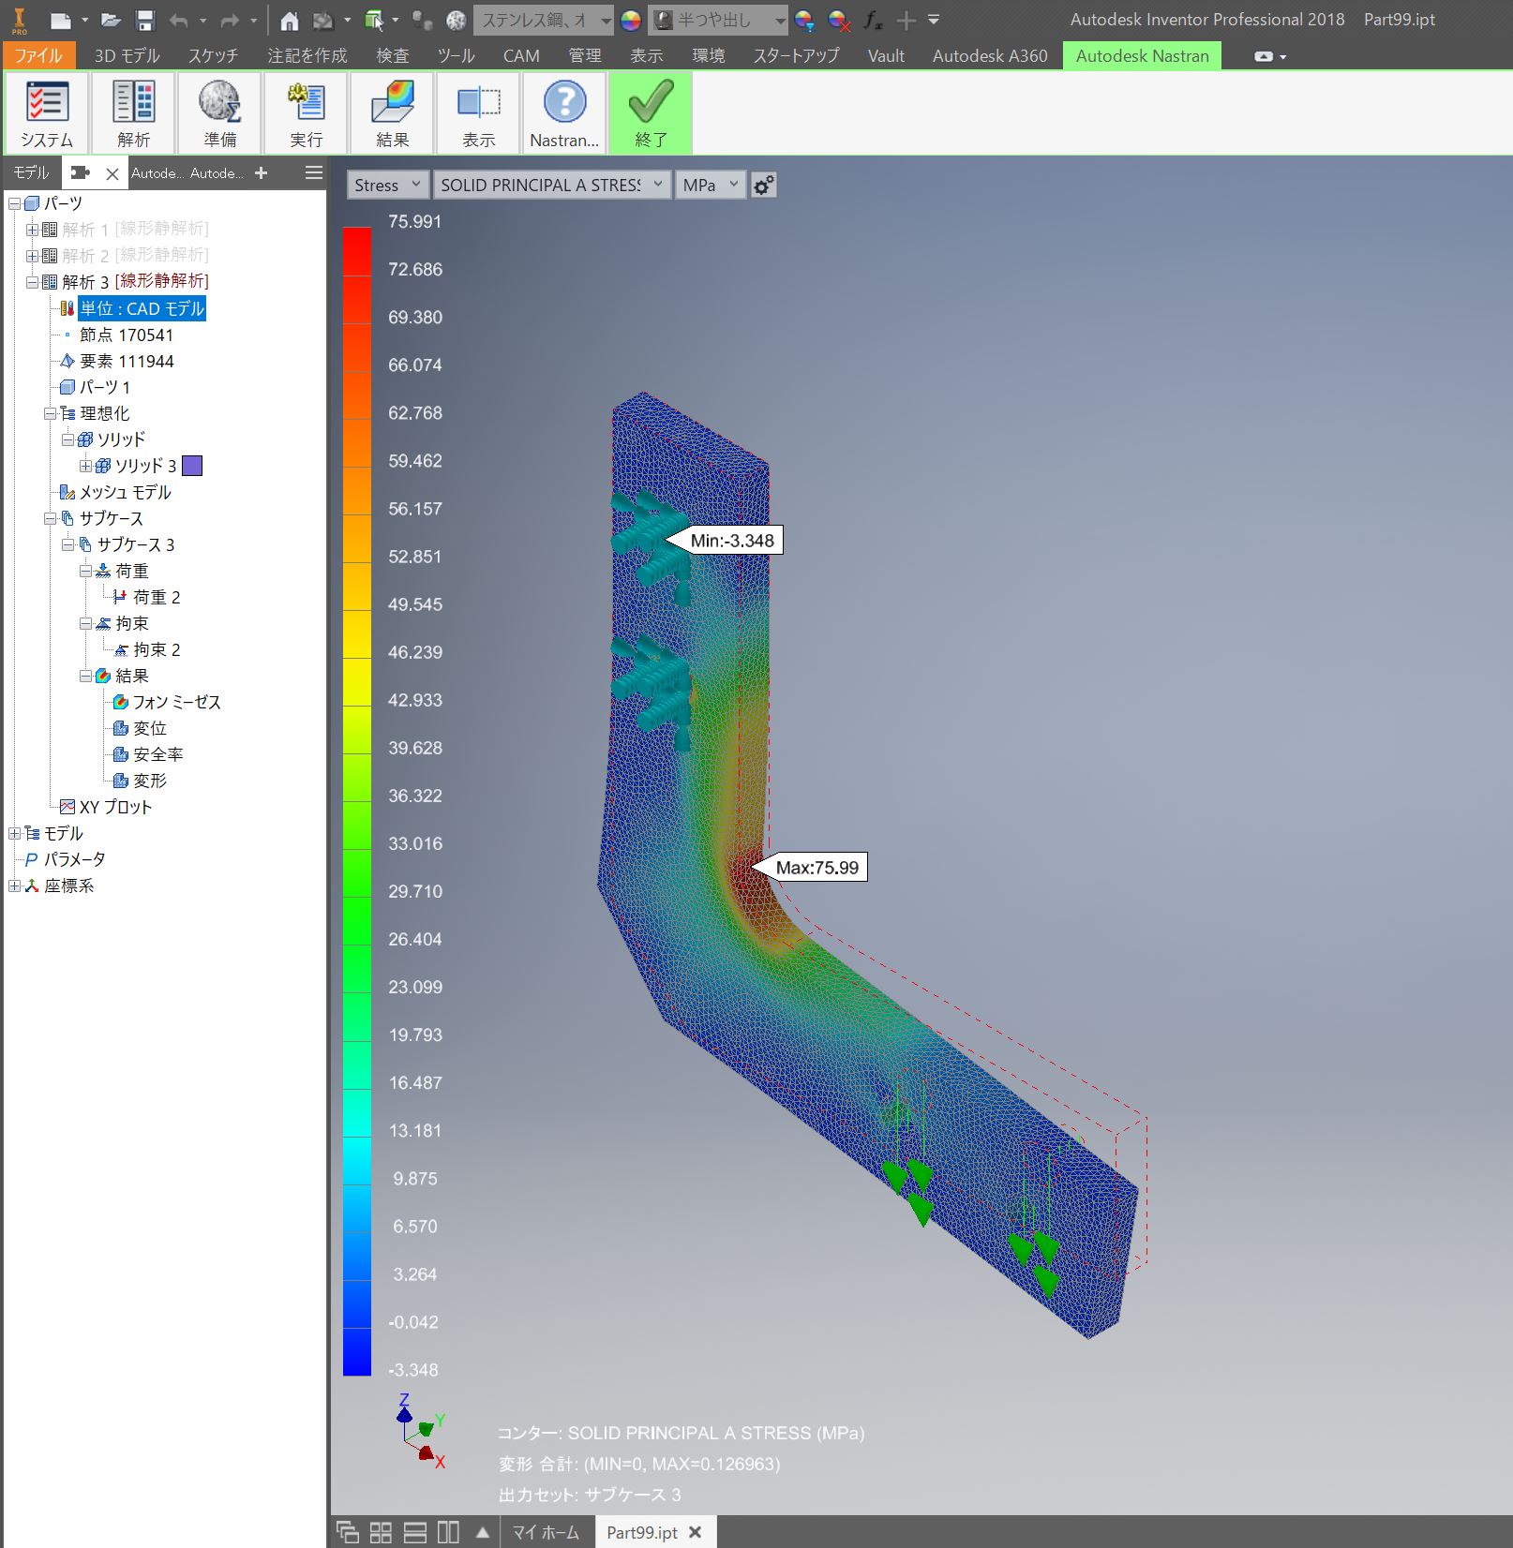Switch to the スケッチ ribbon tab

point(213,56)
